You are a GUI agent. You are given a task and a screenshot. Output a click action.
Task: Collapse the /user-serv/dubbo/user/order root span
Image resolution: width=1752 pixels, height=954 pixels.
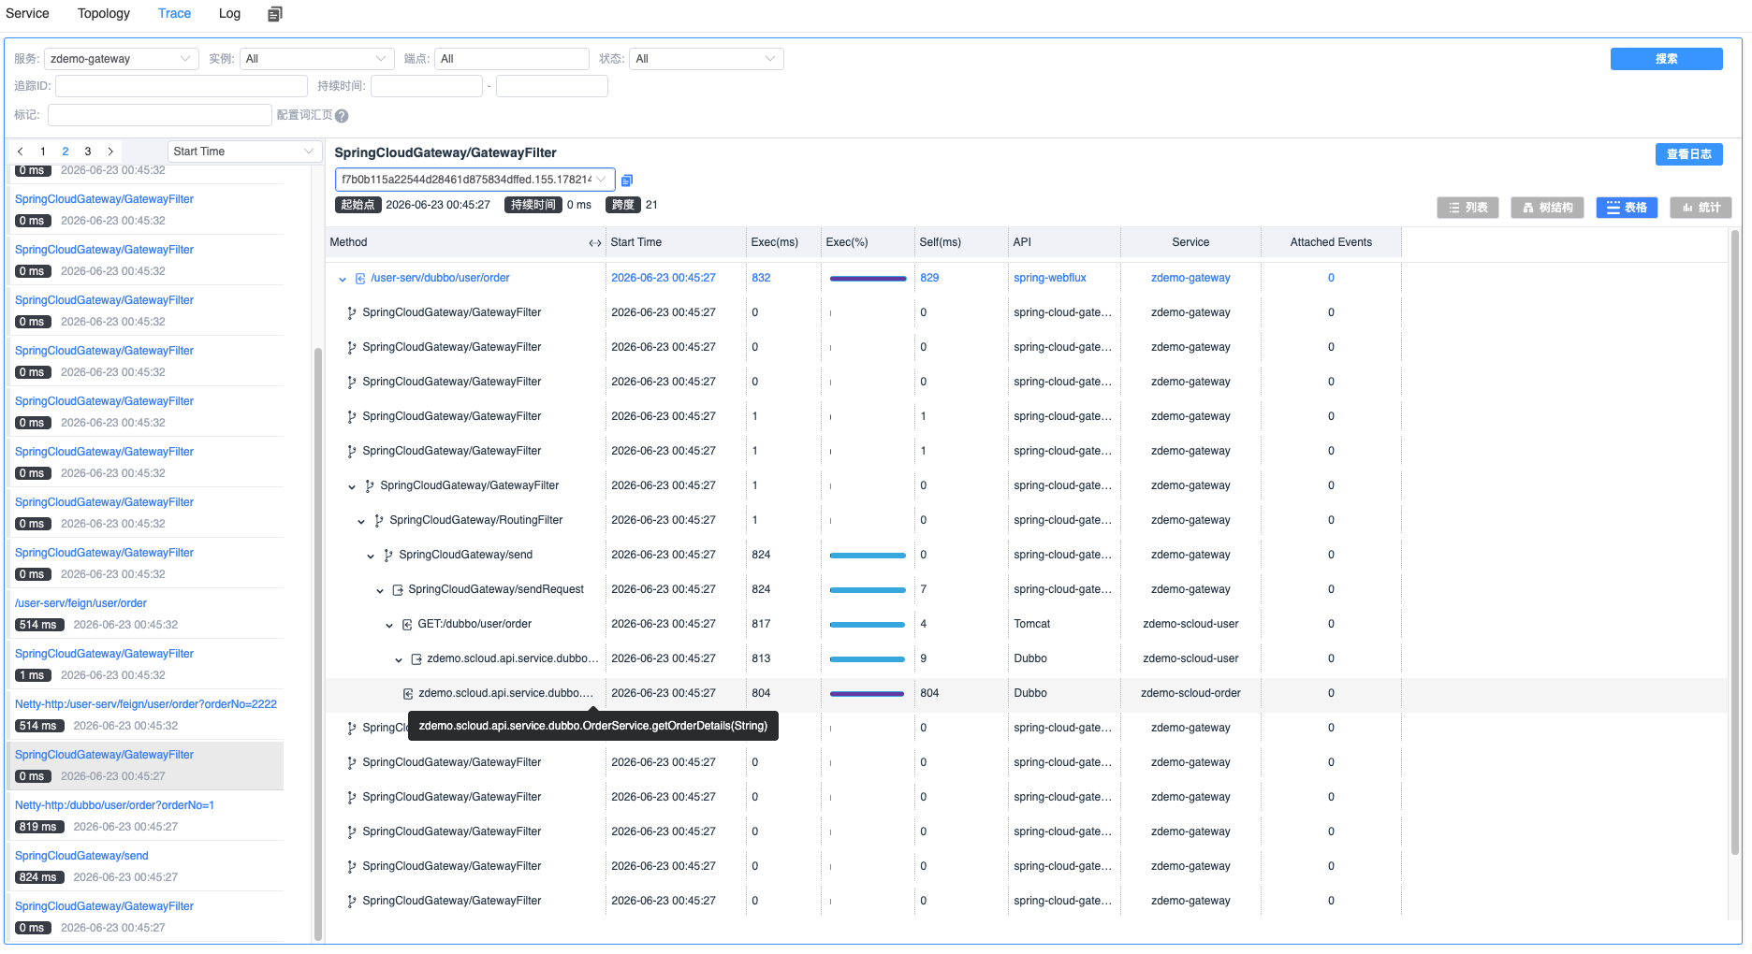coord(343,279)
